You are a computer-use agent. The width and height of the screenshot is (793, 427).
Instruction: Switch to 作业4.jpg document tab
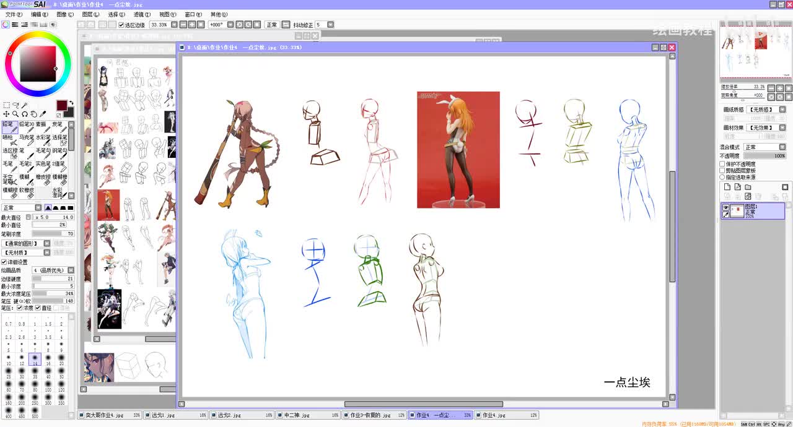tap(507, 415)
